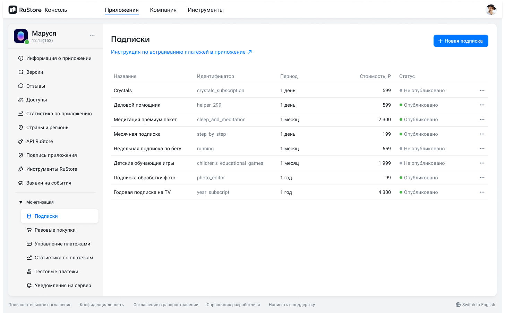Collapse the Монетизация section
505x313 pixels.
[21, 202]
